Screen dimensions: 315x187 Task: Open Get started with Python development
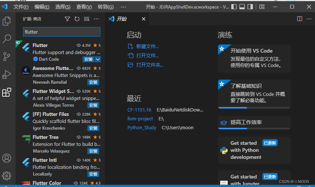pyautogui.click(x=254, y=150)
